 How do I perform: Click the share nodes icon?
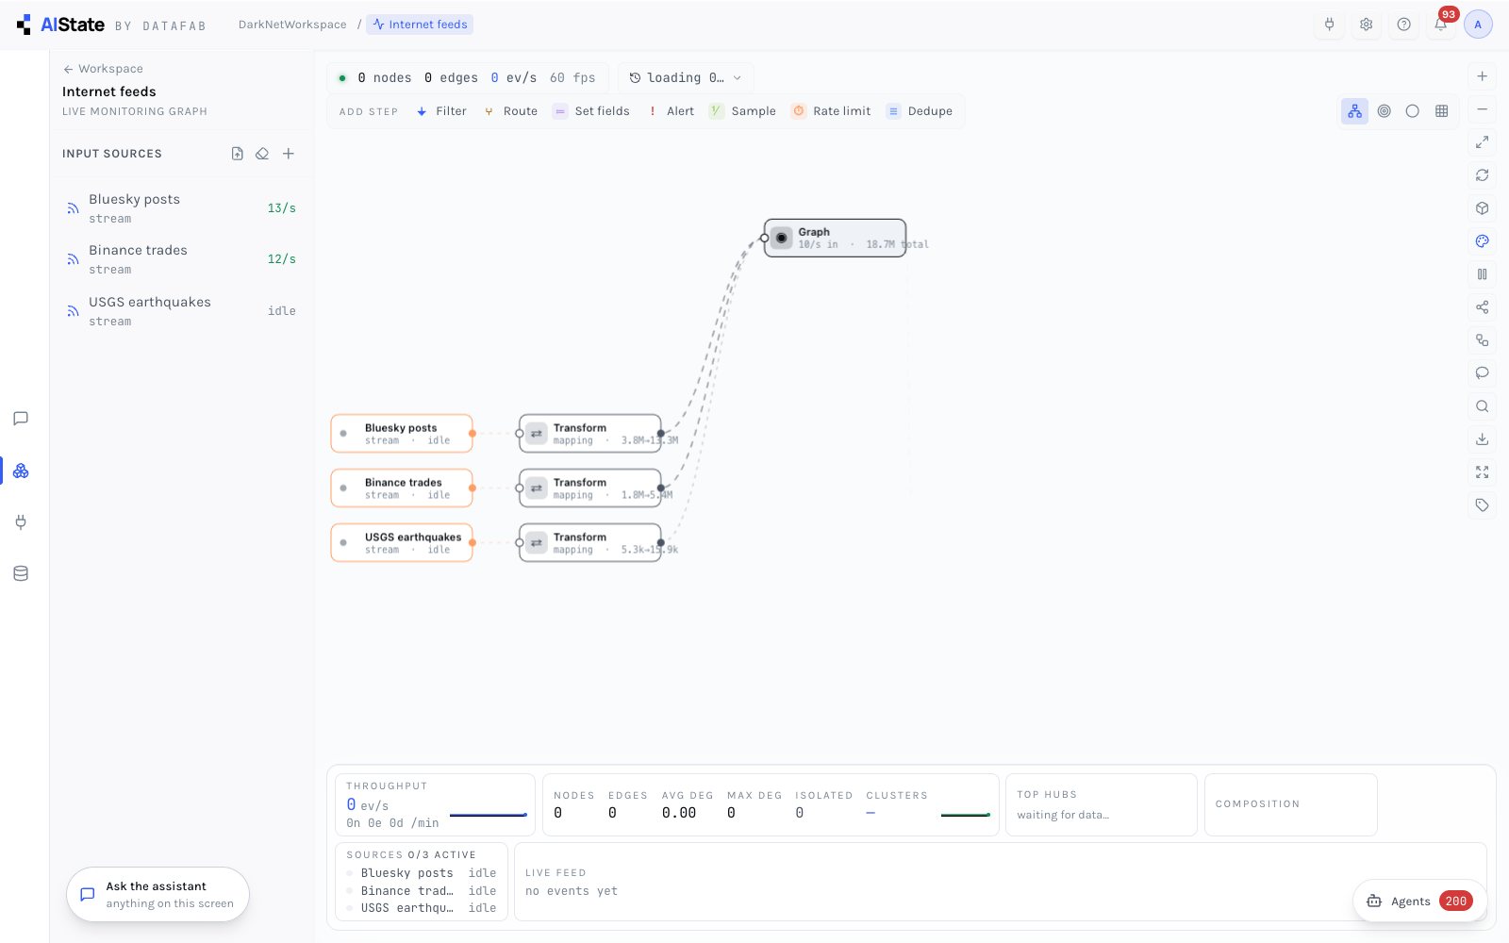click(1482, 307)
